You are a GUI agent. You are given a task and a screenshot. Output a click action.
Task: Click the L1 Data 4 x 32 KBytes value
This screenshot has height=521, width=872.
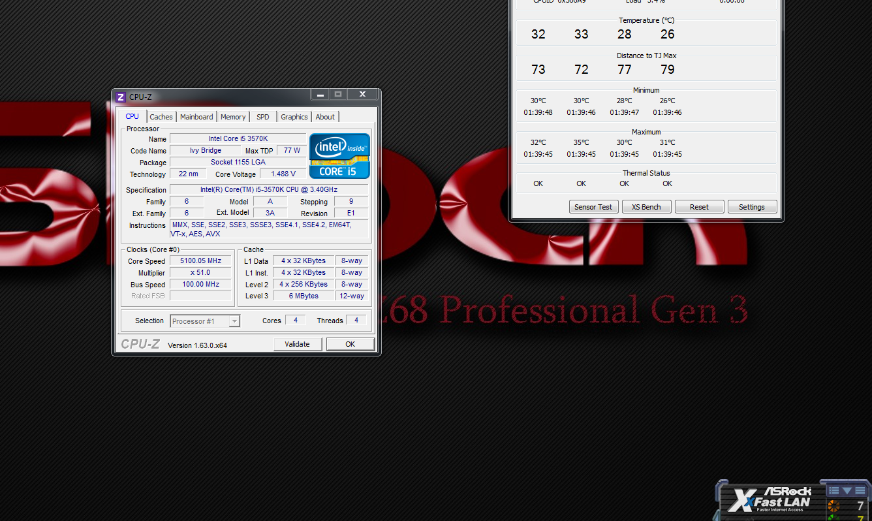click(x=304, y=260)
